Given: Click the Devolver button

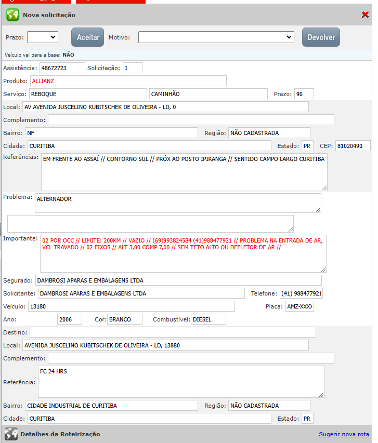Looking at the screenshot, I should click(x=321, y=37).
